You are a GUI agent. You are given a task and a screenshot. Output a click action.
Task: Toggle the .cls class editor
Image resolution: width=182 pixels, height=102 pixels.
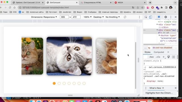click(158, 57)
